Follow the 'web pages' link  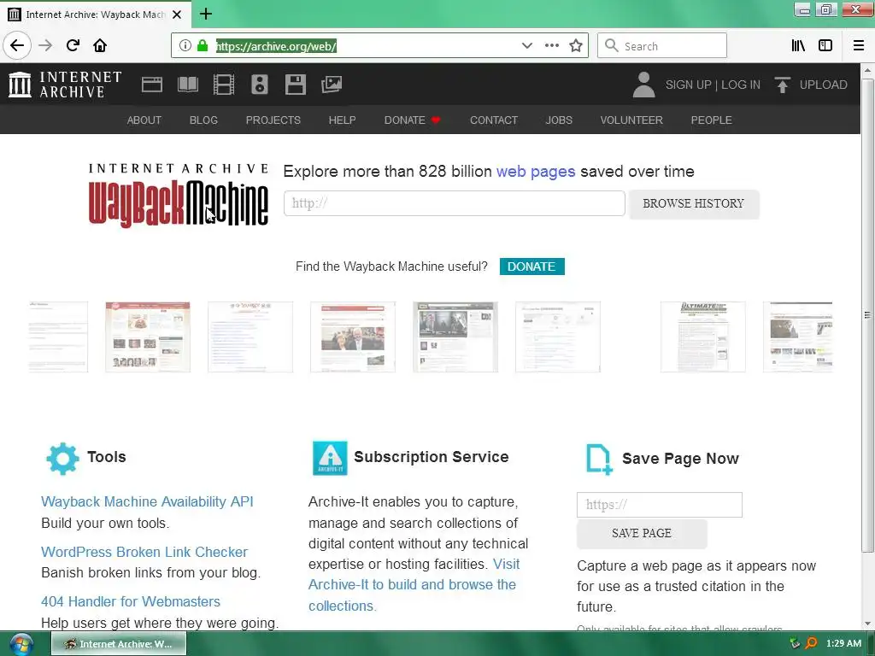click(x=536, y=171)
